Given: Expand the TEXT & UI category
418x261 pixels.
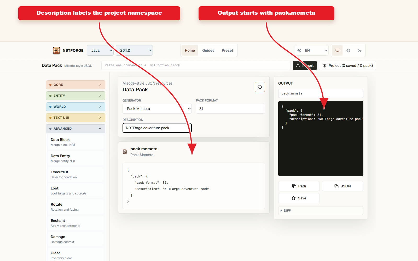Looking at the screenshot, I should (x=76, y=118).
